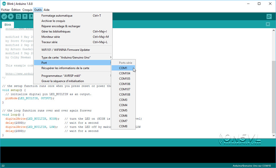Click 'Arduino/Genuino Uno sur COM10' status text
This screenshot has height=168, width=276.
point(252,166)
